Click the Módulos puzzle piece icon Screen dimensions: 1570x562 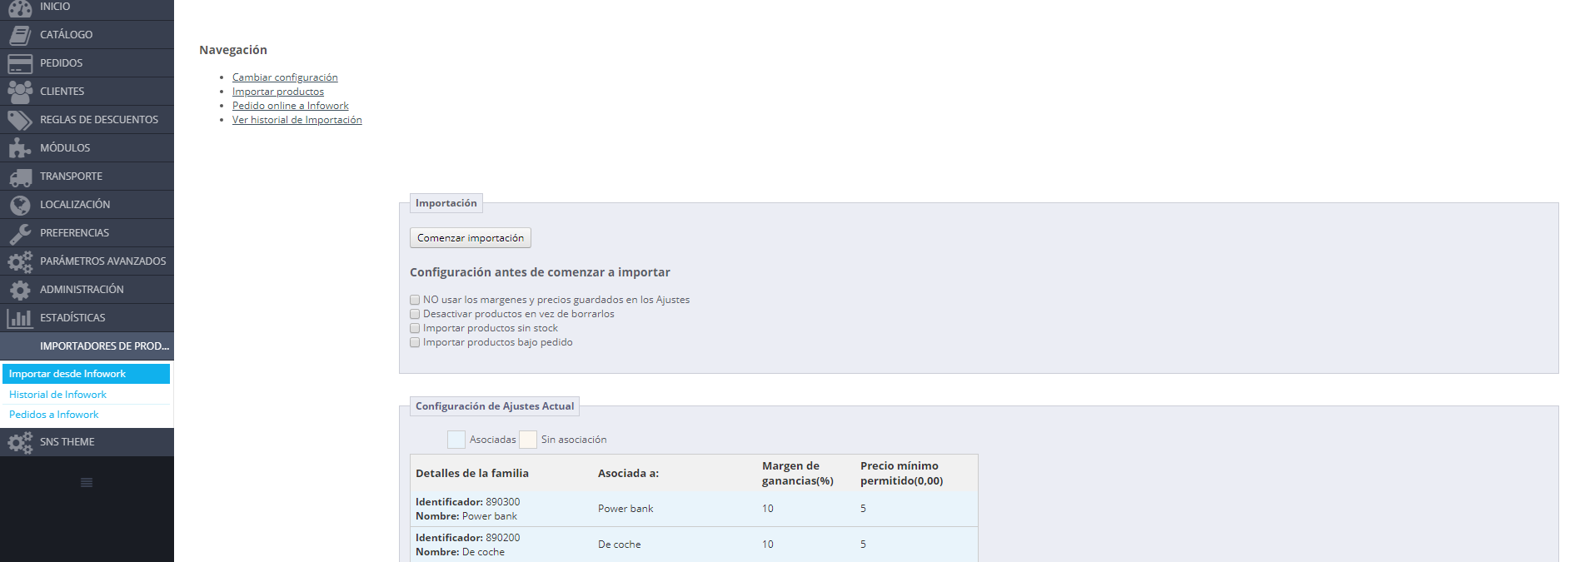click(20, 148)
